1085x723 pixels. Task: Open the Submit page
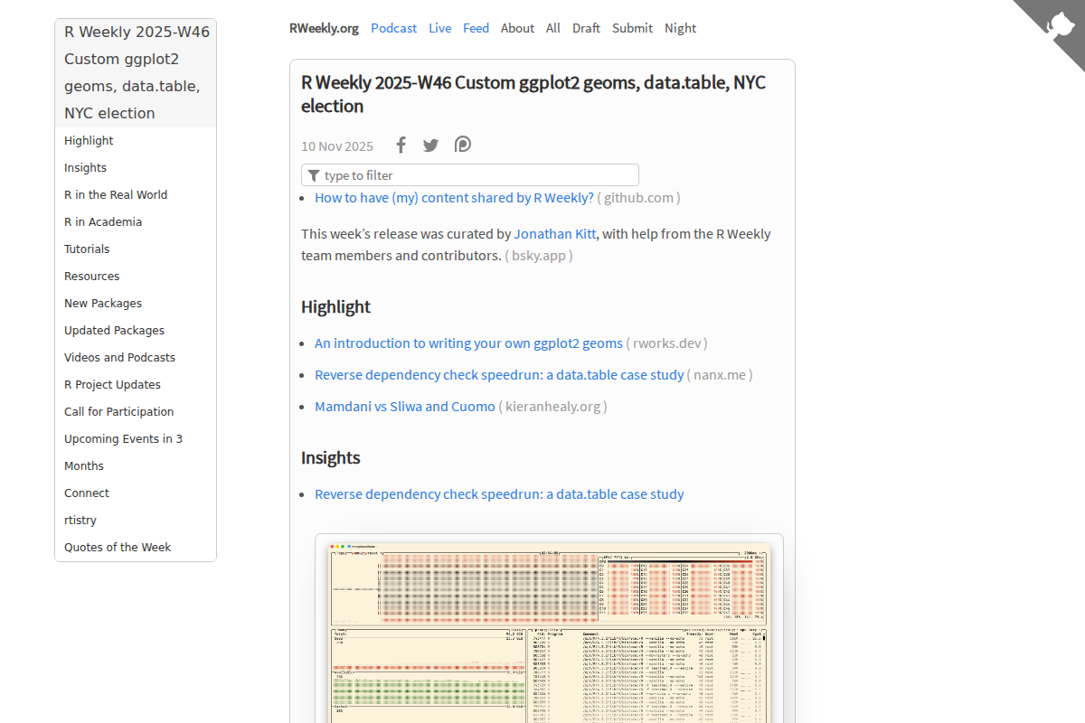tap(632, 28)
